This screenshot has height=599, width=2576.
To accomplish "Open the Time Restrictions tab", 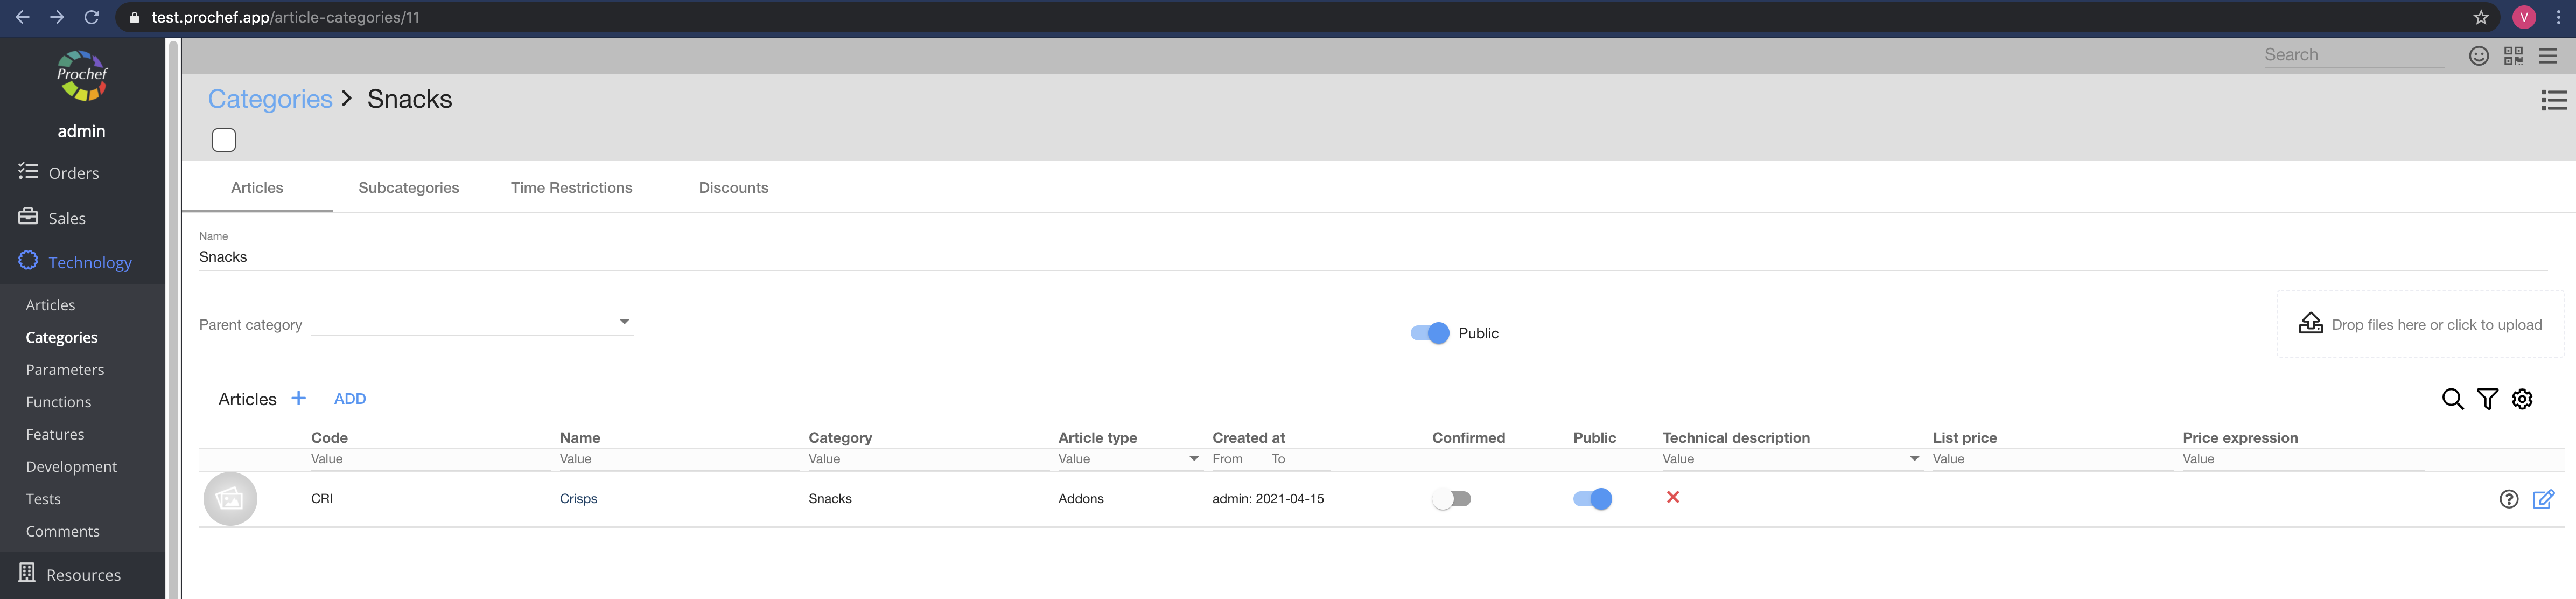I will pyautogui.click(x=571, y=188).
